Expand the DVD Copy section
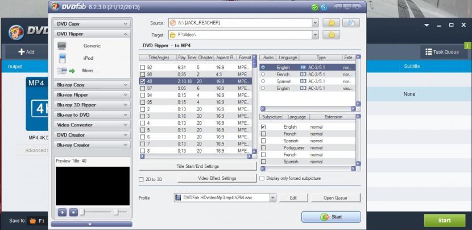This screenshot has height=230, width=472. [x=92, y=24]
